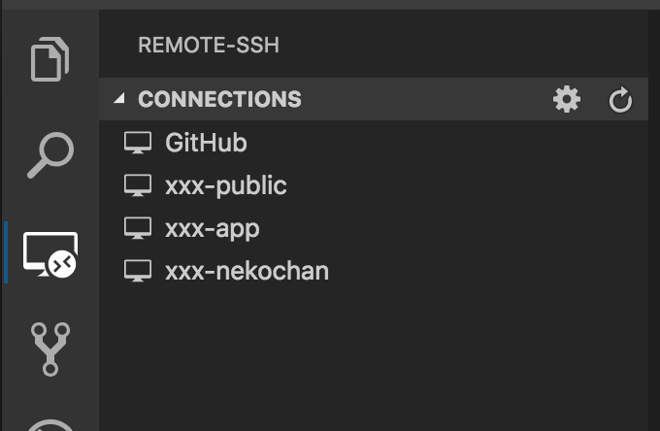Image resolution: width=660 pixels, height=431 pixels.
Task: Collapse the Connections section triangle
Action: (119, 99)
